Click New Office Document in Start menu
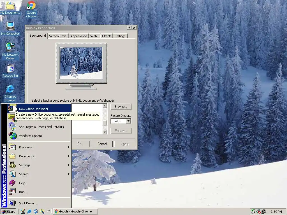Viewport: 287px width, 215px height. click(x=39, y=109)
